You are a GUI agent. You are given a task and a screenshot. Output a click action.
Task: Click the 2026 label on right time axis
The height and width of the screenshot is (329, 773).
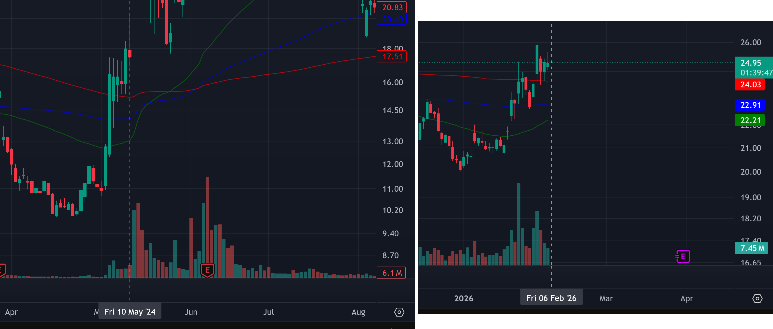[463, 298]
